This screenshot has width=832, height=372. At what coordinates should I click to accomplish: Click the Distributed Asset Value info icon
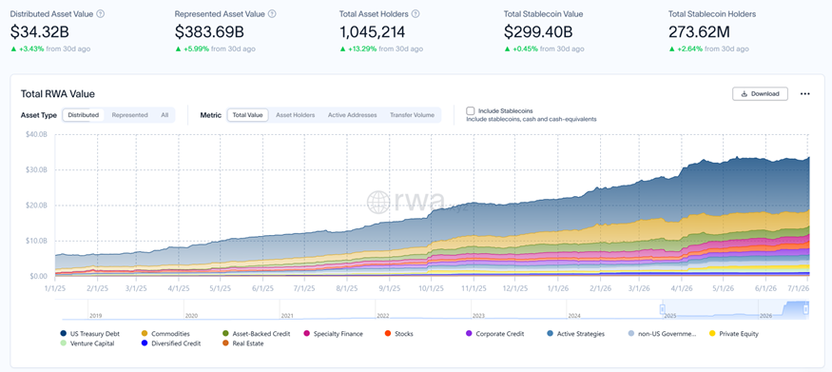pyautogui.click(x=101, y=14)
